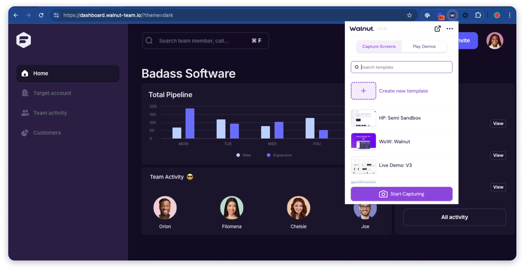Viewport: 524px width, 270px height.
Task: Click the plus box to create template
Action: [x=363, y=91]
